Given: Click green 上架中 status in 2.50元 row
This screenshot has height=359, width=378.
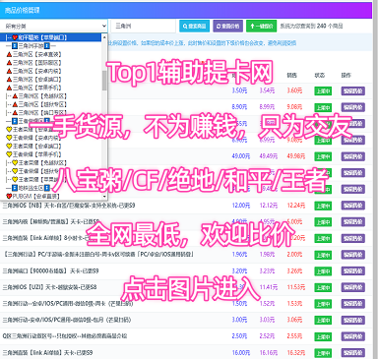Looking at the screenshot, I should [323, 336].
